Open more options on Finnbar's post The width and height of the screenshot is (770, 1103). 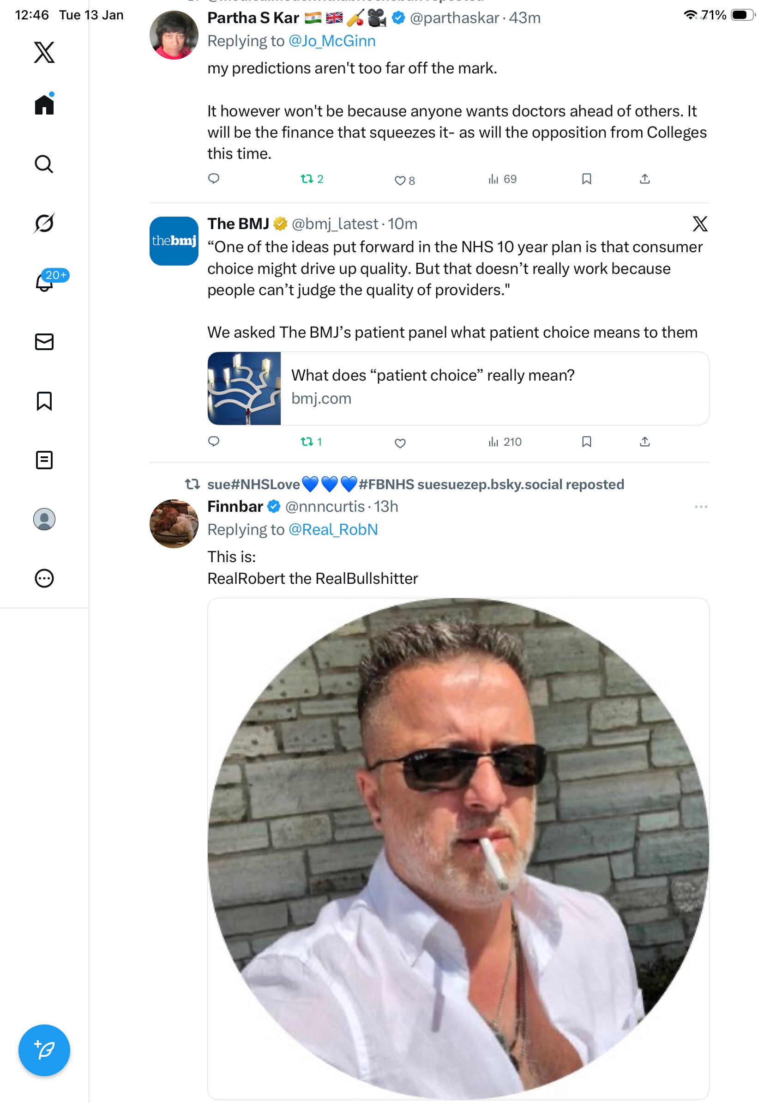701,507
